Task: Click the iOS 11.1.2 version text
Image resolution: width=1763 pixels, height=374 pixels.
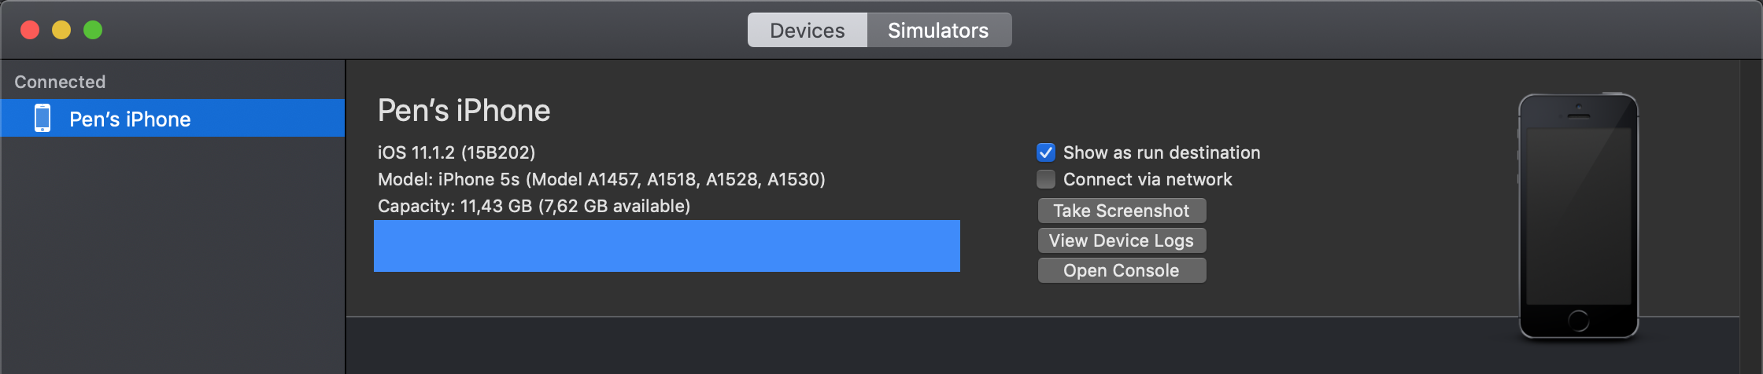Action: [456, 152]
